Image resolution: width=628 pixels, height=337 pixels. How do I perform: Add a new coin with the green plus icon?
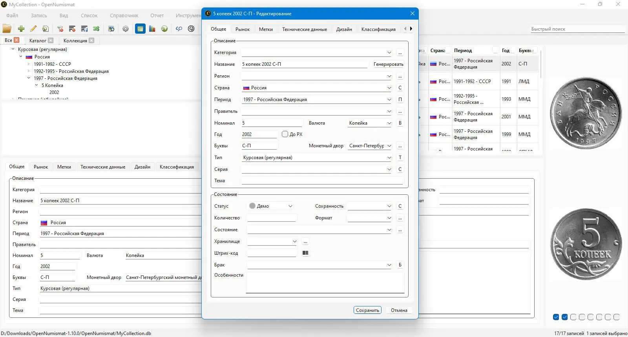click(x=21, y=29)
